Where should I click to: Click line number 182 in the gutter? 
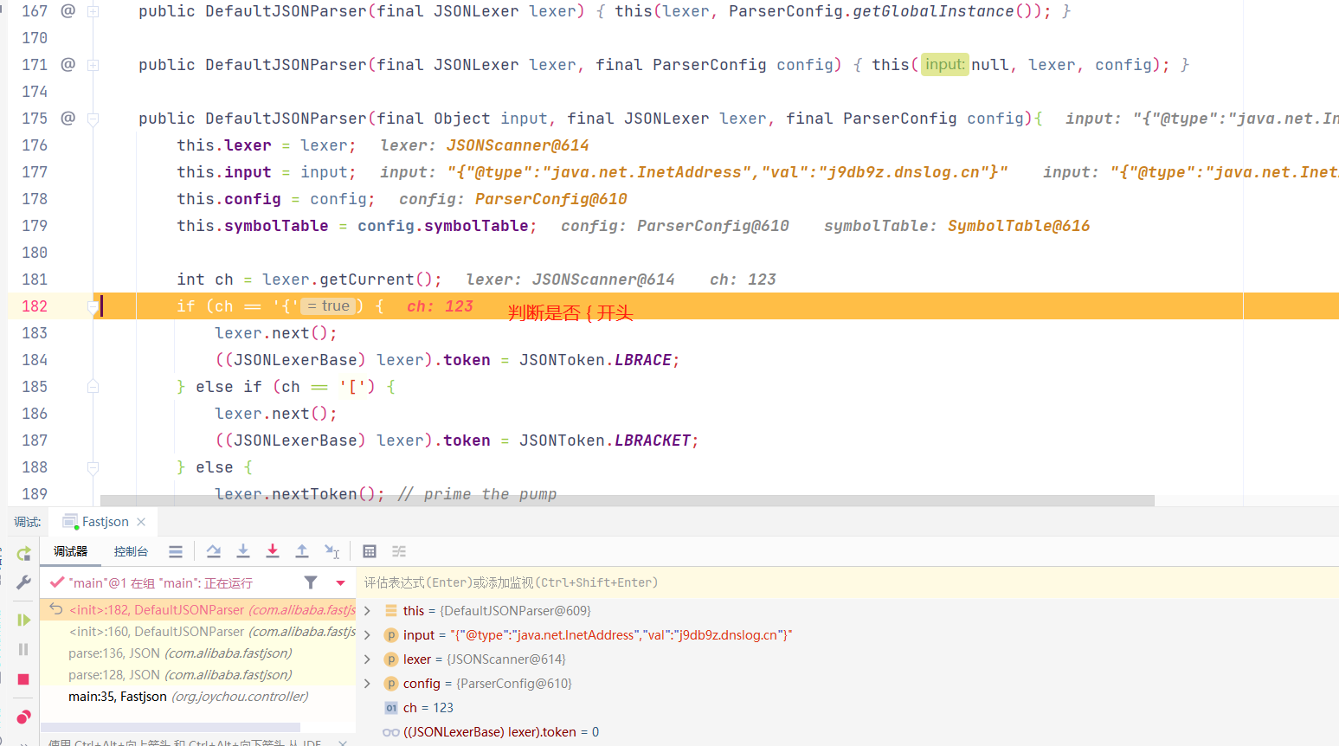tap(35, 306)
